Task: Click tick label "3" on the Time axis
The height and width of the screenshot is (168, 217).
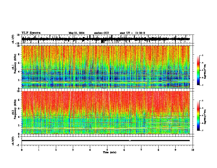Action: tap(73, 150)
